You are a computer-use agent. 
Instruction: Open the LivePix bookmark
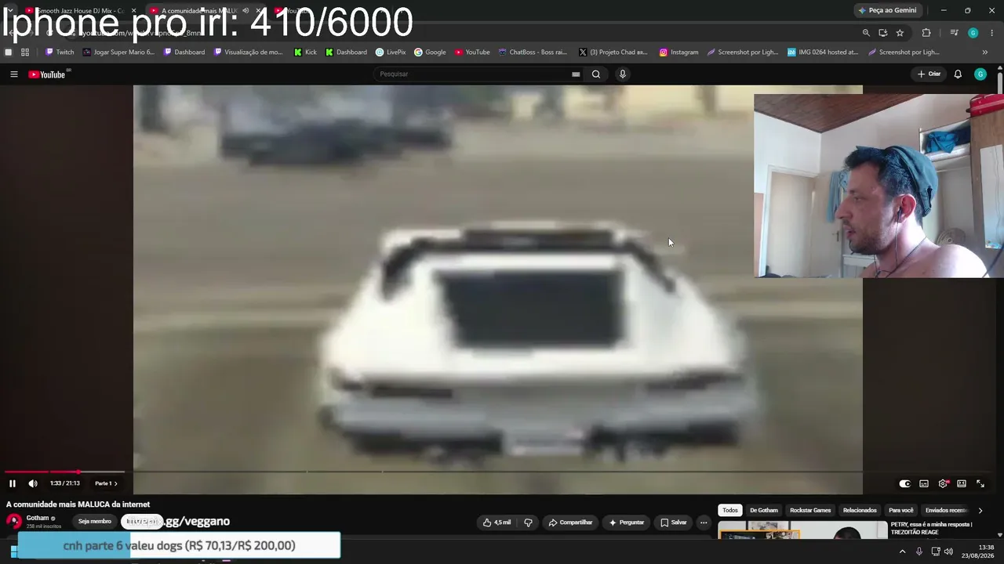tap(391, 52)
